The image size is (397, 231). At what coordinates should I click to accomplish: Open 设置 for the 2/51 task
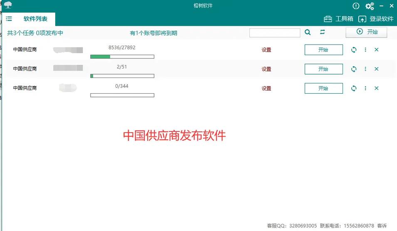[x=266, y=69]
